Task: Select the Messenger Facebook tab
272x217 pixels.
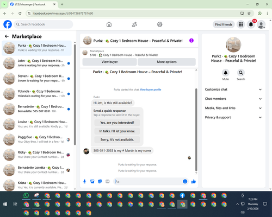Action: [33, 4]
